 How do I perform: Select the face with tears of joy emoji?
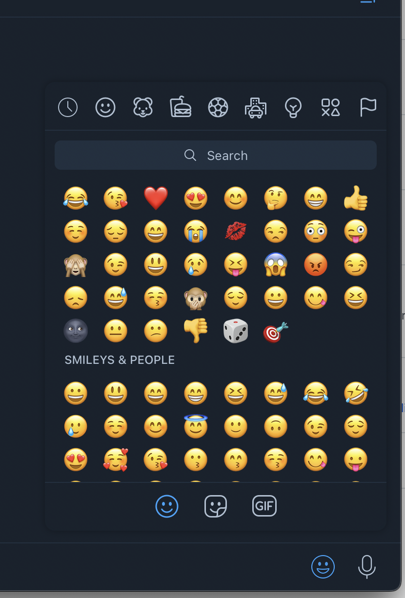(76, 198)
